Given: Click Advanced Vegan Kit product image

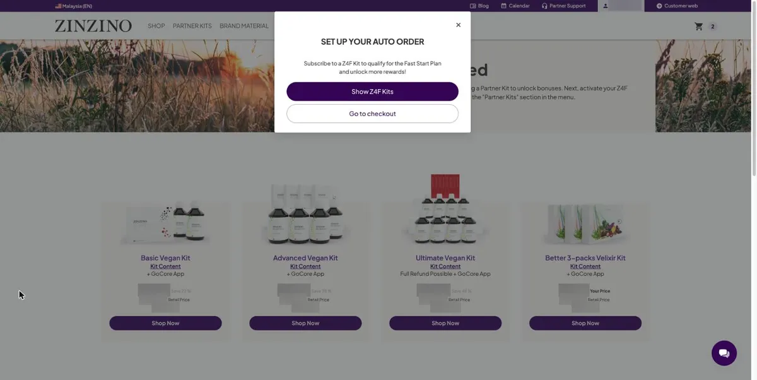Looking at the screenshot, I should pos(305,215).
